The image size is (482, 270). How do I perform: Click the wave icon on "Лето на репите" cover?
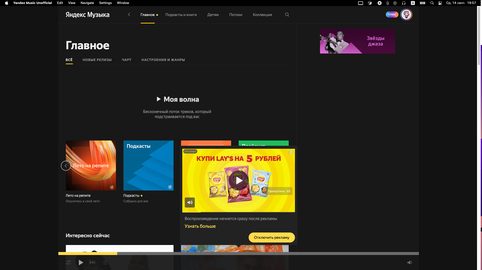point(112,187)
